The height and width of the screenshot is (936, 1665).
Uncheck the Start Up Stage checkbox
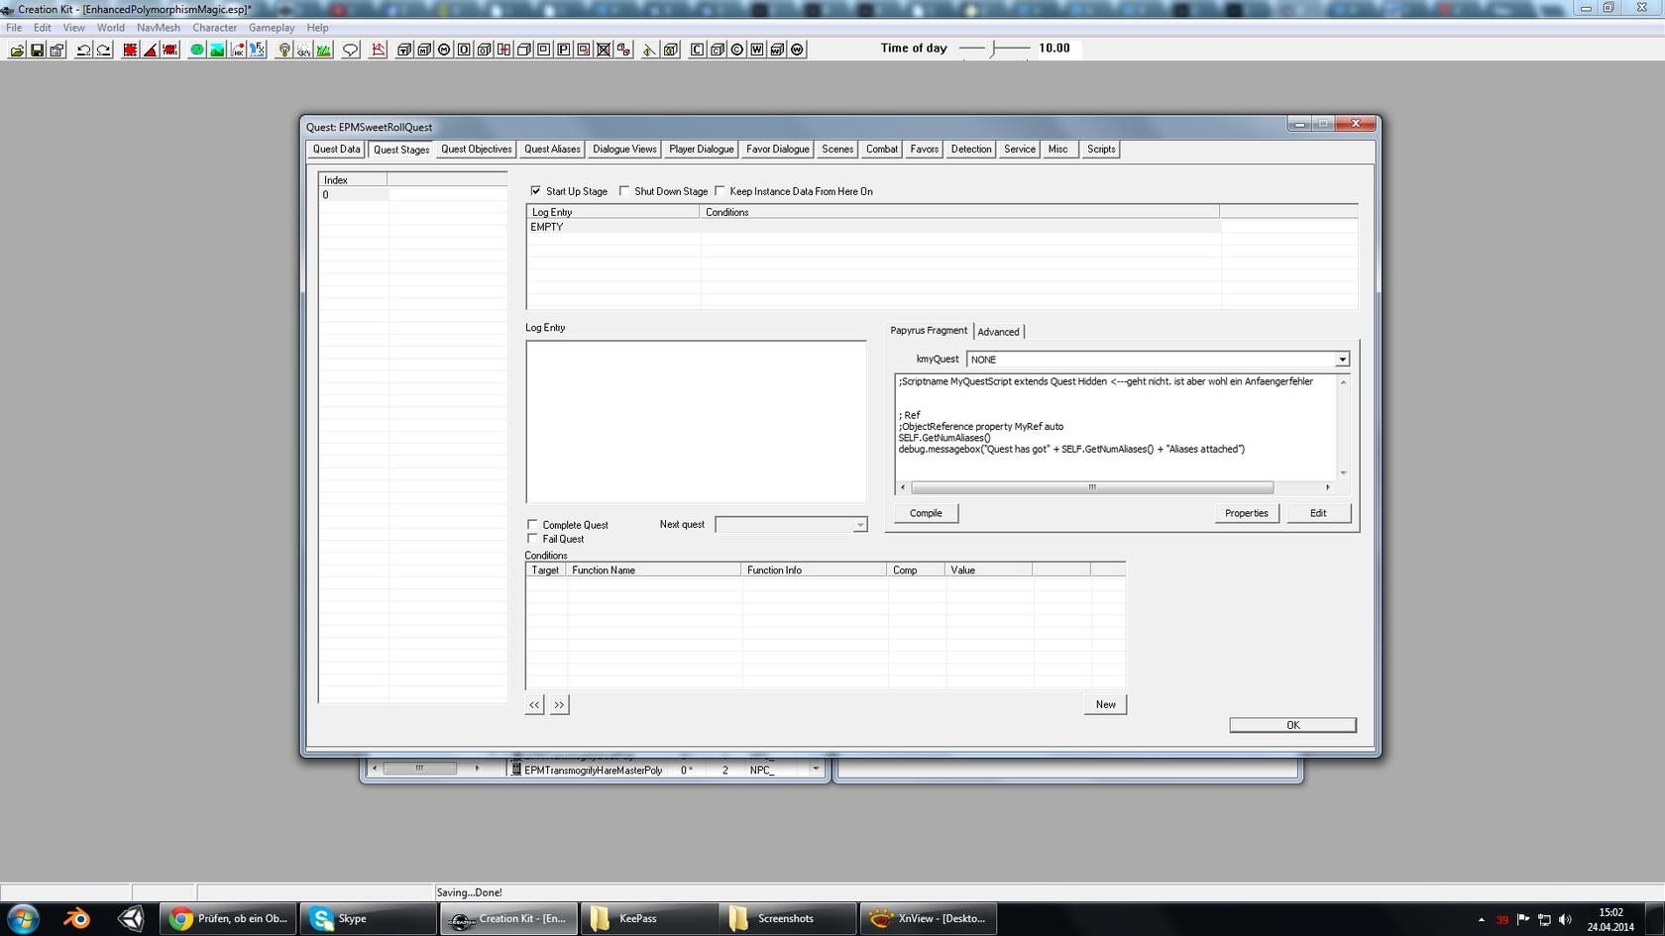(x=536, y=191)
